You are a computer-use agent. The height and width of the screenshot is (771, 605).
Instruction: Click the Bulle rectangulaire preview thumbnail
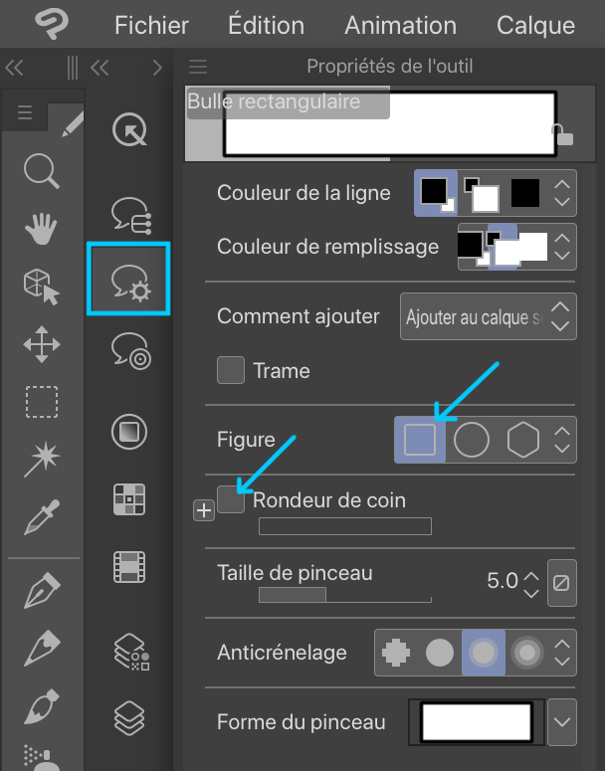click(388, 124)
